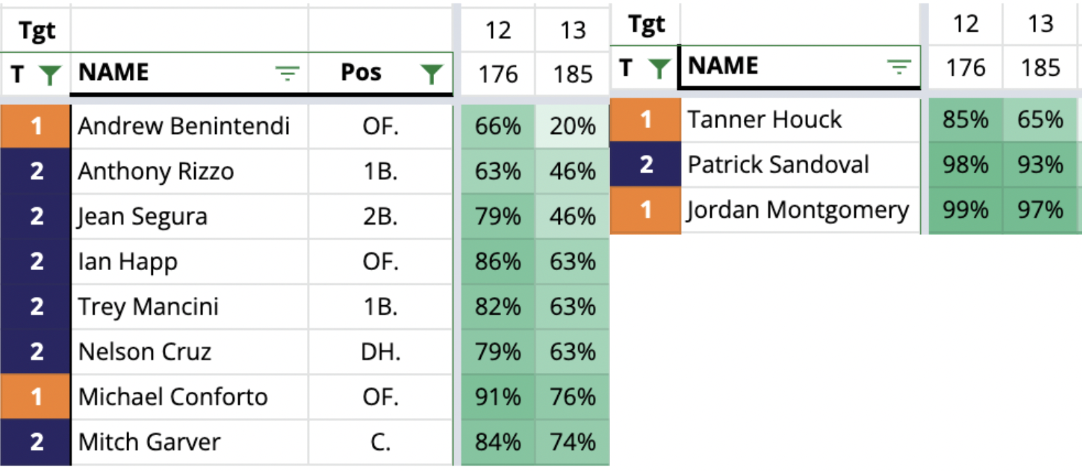This screenshot has width=1082, height=471.
Task: Select the 176 header cell in pitchers table
Action: click(966, 67)
